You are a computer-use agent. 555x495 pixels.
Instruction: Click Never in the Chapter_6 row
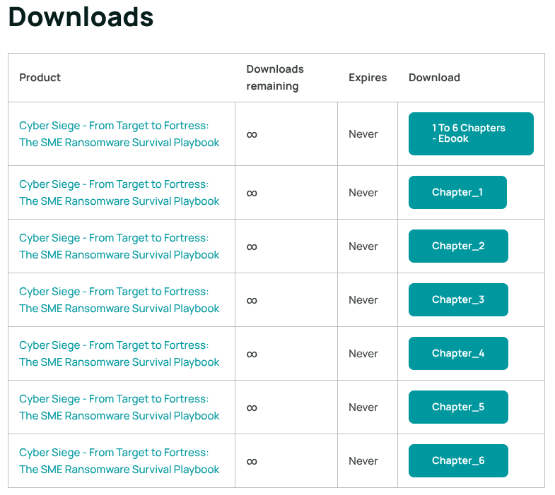[x=363, y=461]
